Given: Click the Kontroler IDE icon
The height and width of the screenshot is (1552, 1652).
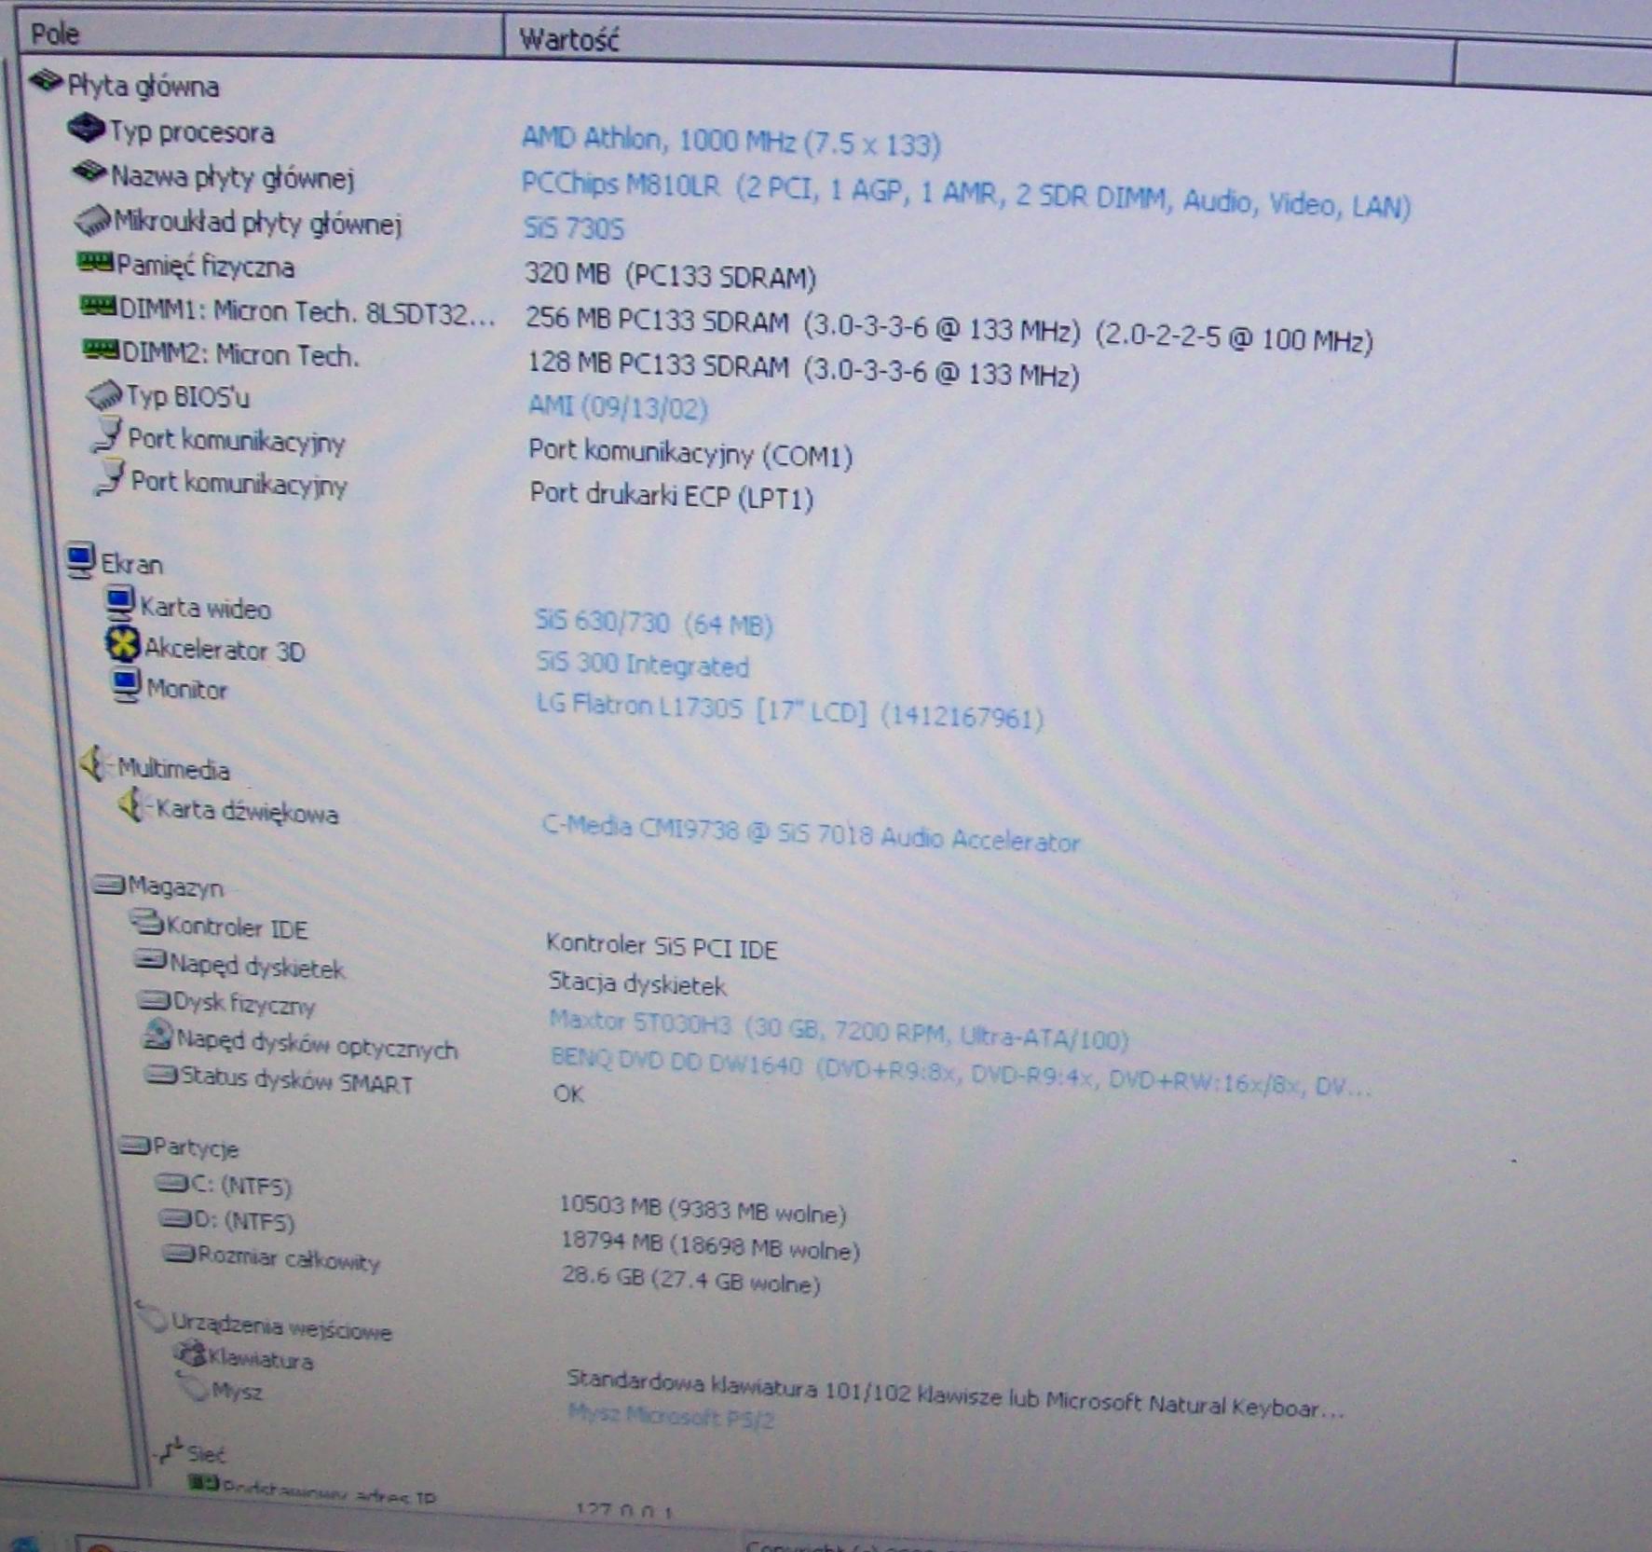Looking at the screenshot, I should point(146,925).
